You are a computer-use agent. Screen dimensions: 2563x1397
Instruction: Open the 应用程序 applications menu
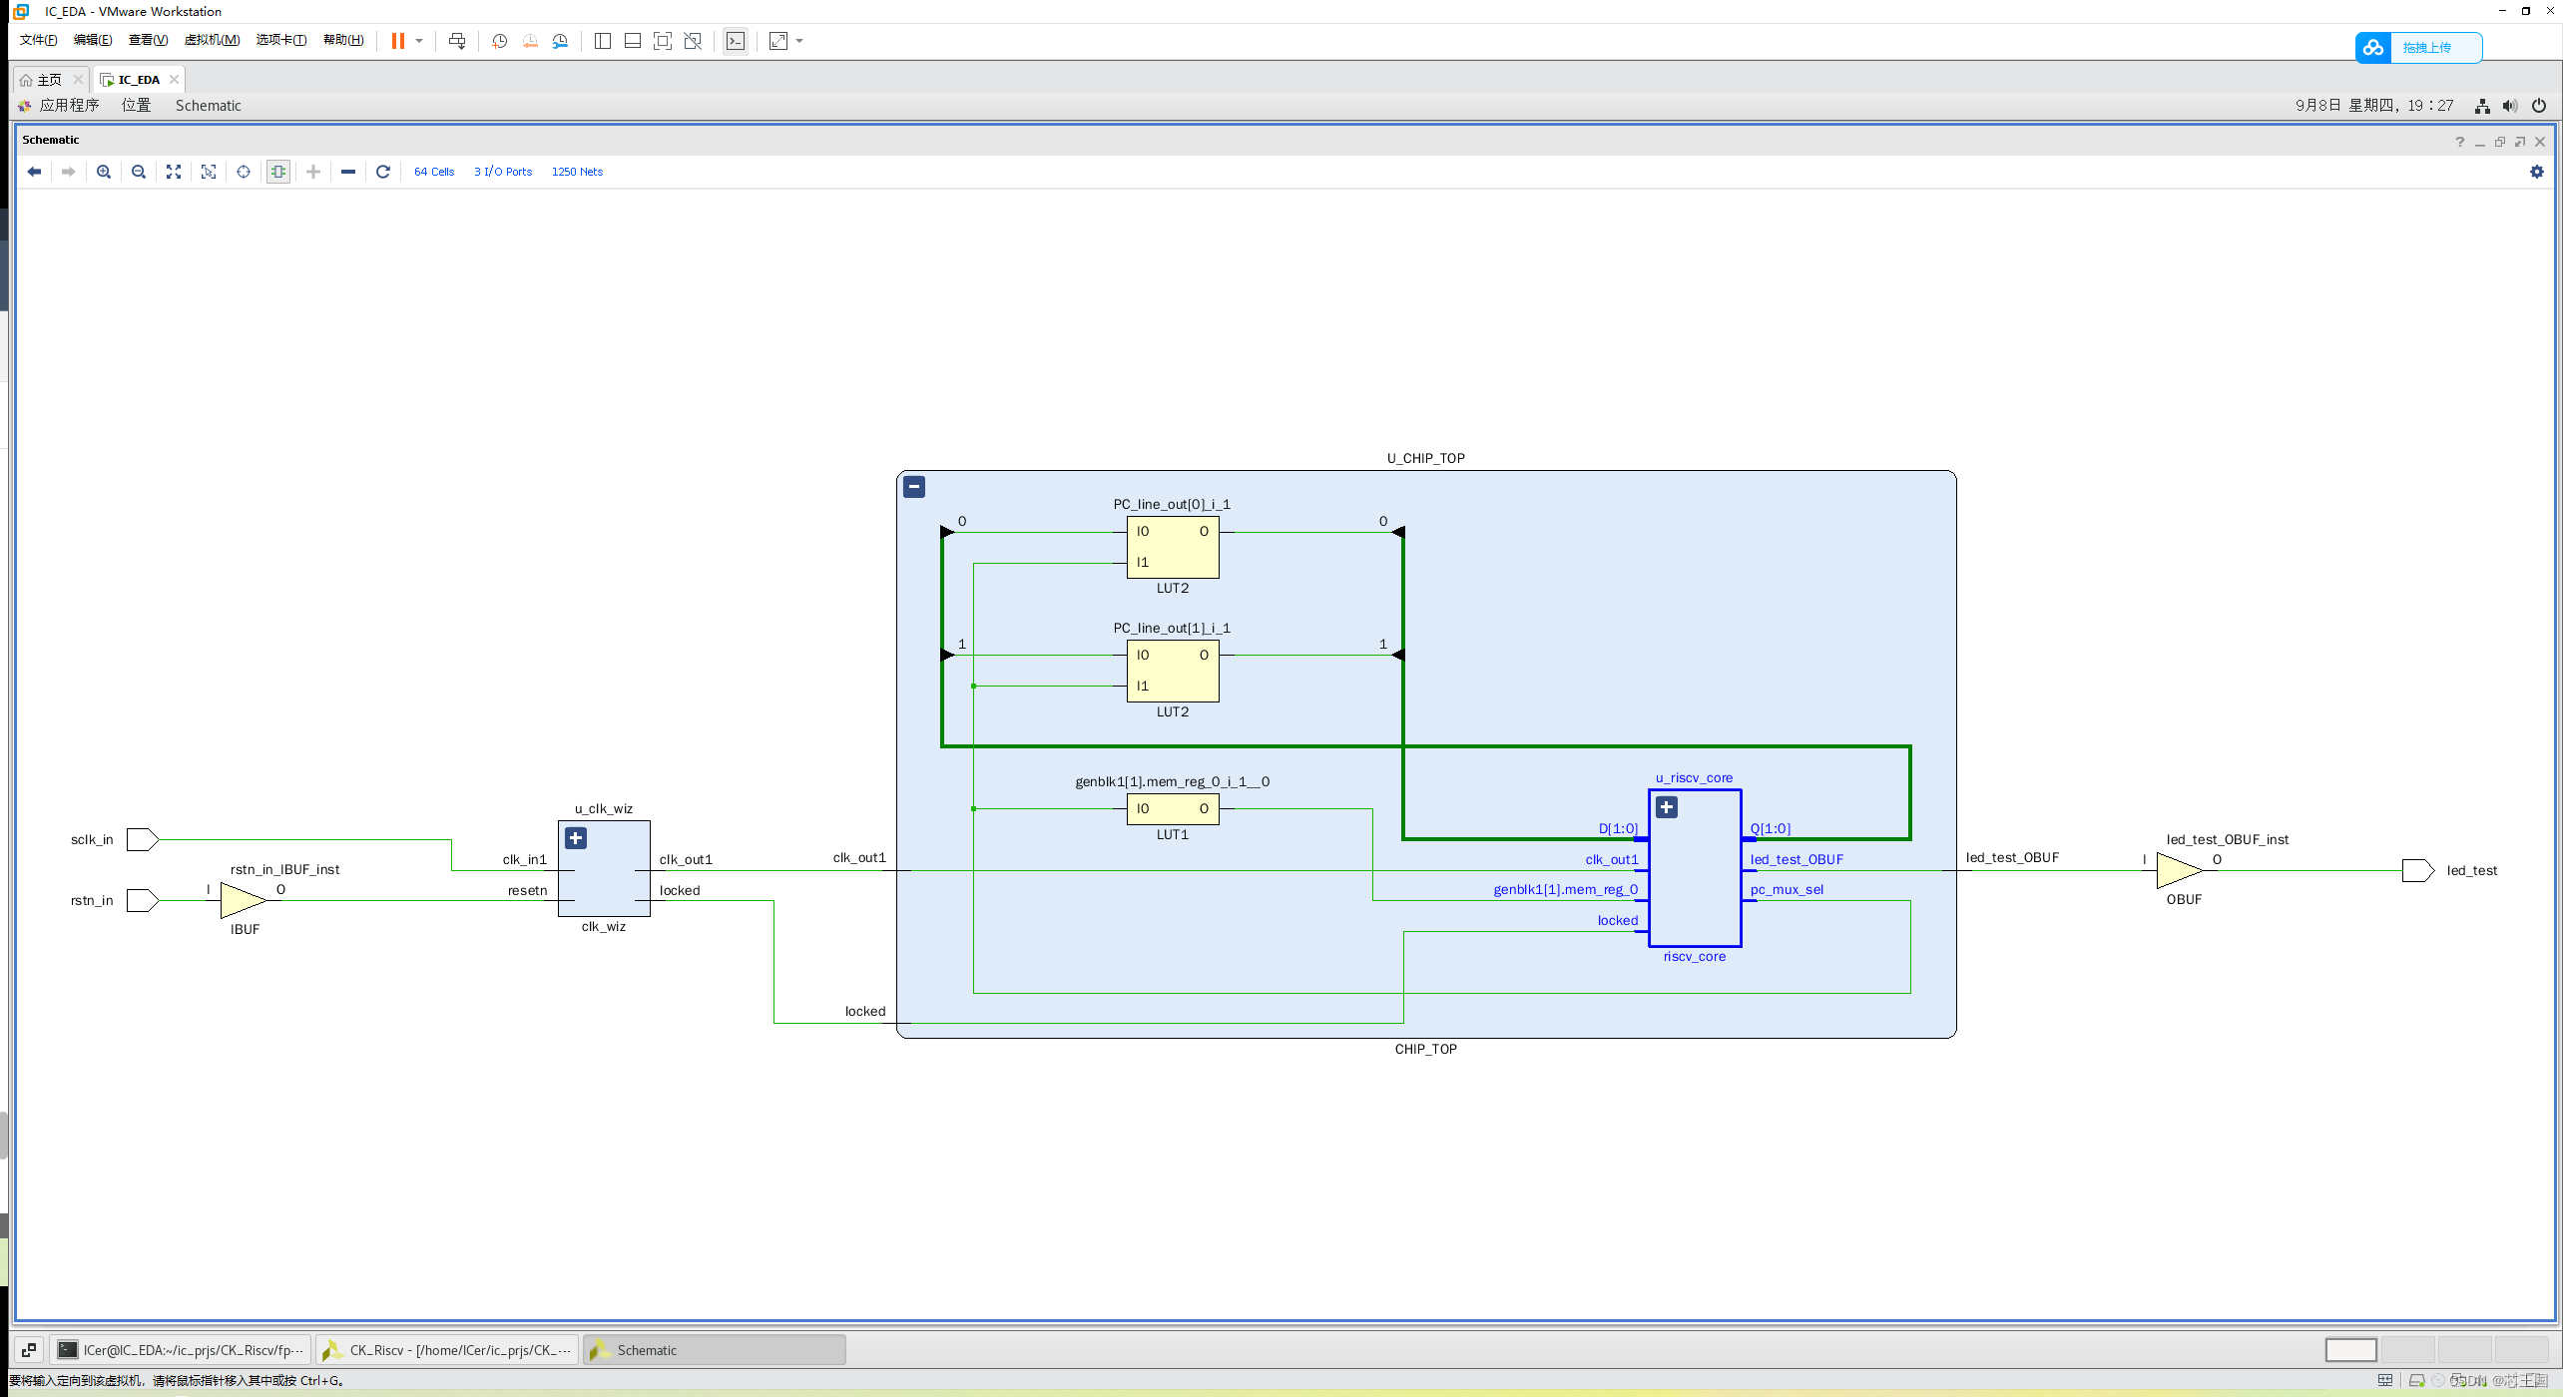(x=69, y=105)
